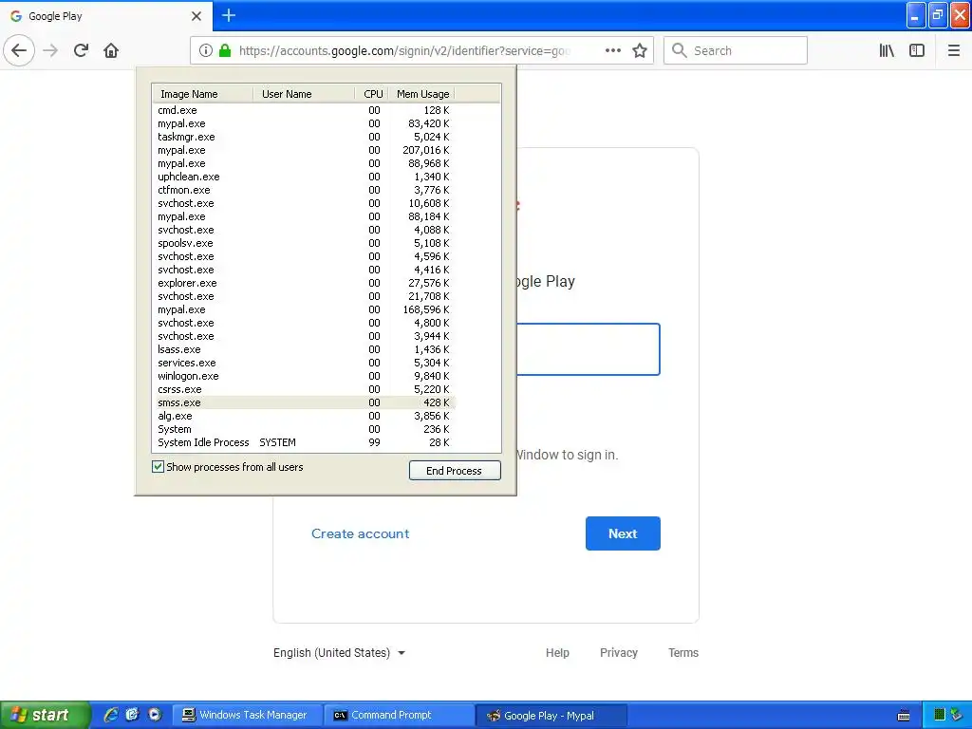Viewport: 972px width, 729px height.
Task: Select the explorer.exe process row
Action: (x=304, y=283)
